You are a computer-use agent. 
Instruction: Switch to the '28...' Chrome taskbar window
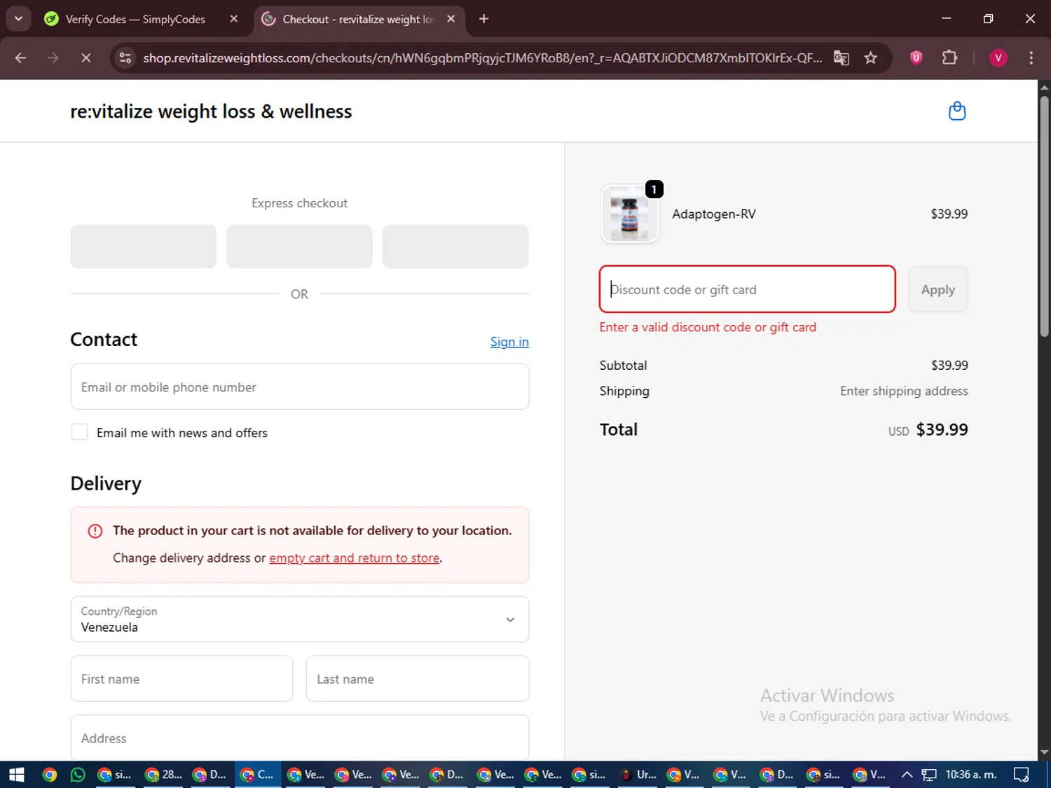163,775
